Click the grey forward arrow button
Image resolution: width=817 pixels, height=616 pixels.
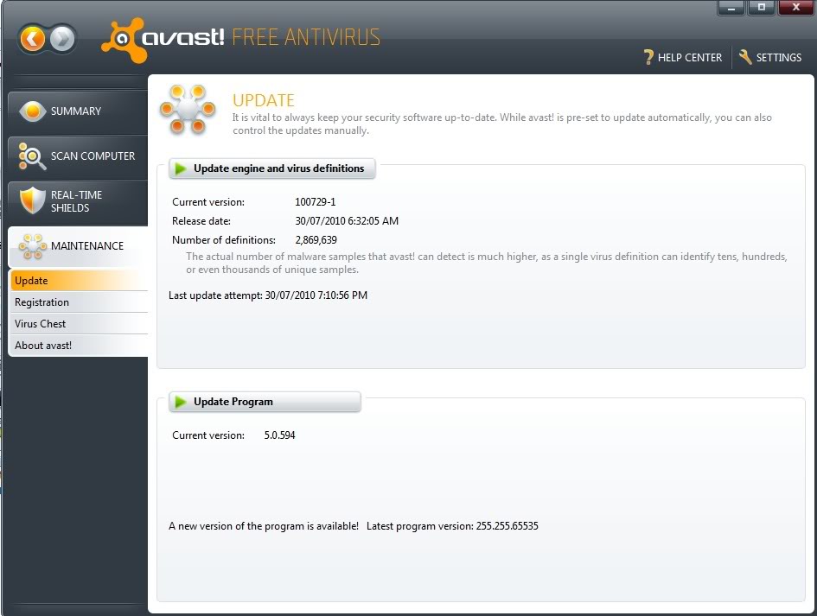pos(62,39)
